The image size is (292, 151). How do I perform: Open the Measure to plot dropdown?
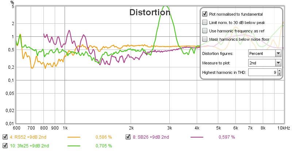[278, 63]
